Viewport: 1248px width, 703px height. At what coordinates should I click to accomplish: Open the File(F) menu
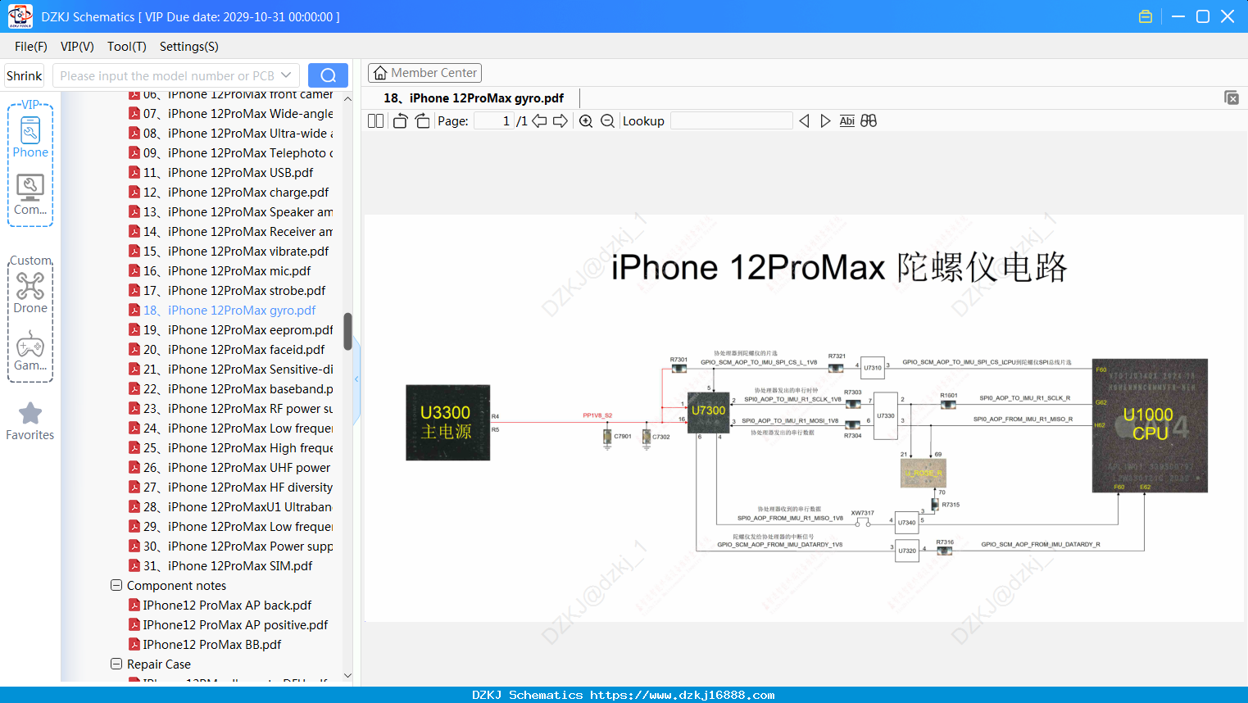(x=31, y=47)
